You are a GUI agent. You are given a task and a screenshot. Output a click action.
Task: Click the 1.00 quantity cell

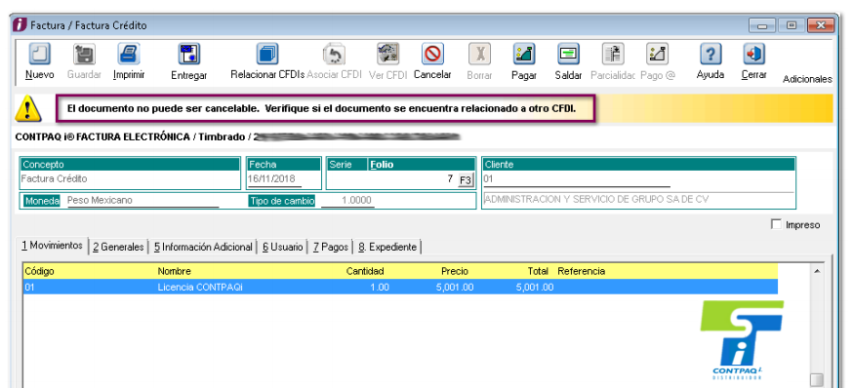tap(380, 288)
